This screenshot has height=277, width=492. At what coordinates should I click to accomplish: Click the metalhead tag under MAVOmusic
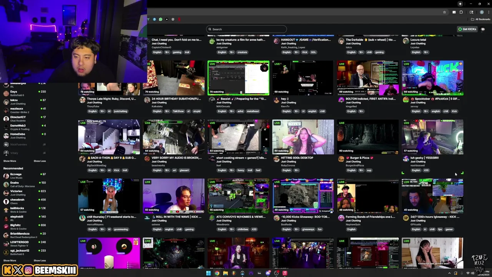coord(253,111)
